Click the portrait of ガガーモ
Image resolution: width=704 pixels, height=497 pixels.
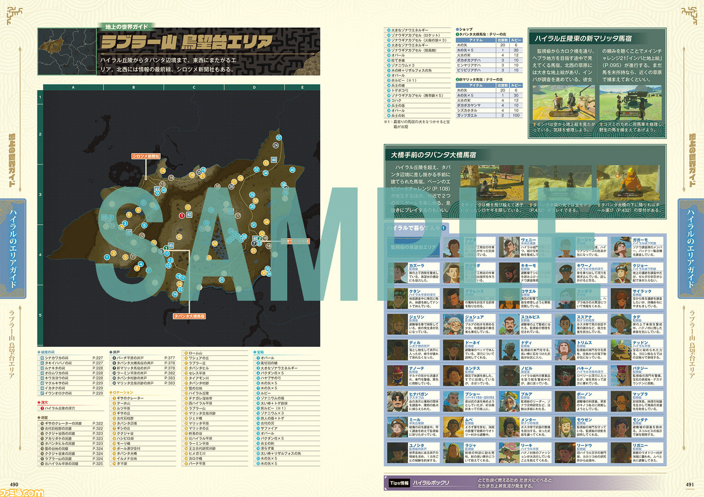pos(621,247)
